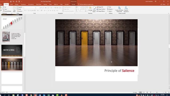The width and height of the screenshot is (170, 96).
Task: Open Task View on the taskbar
Action: (x=9, y=95)
